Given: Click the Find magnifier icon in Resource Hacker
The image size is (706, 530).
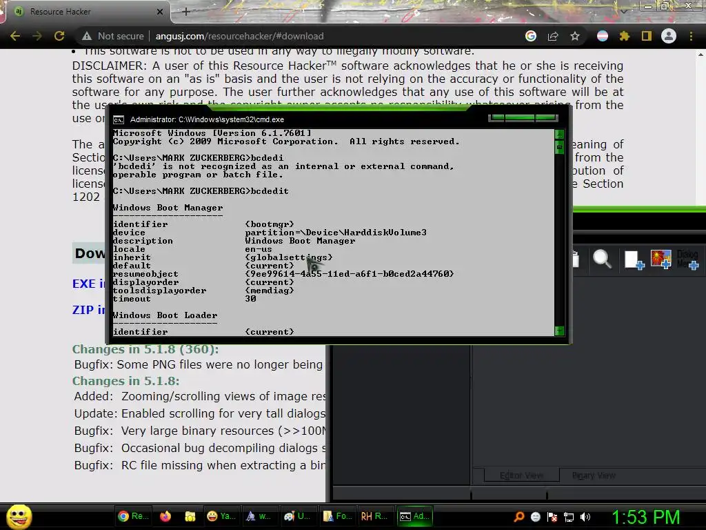Looking at the screenshot, I should (602, 259).
